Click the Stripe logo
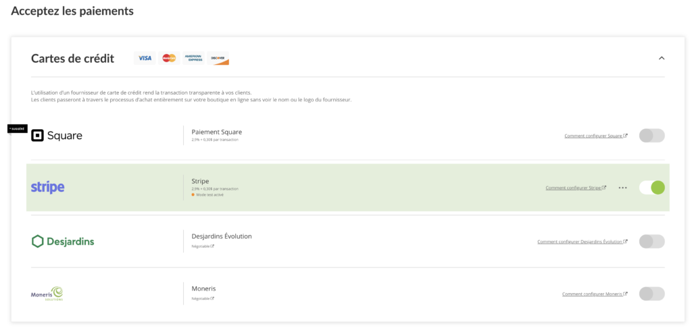692x329 pixels. [48, 187]
